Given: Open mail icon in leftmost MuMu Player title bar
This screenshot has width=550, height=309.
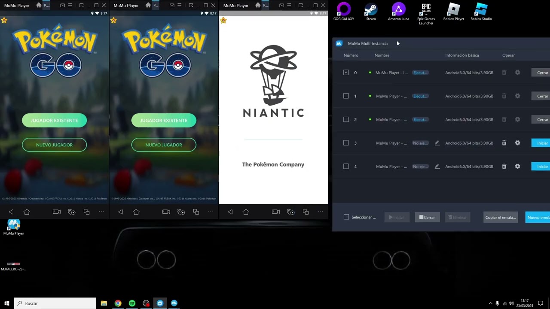Looking at the screenshot, I should click(63, 6).
